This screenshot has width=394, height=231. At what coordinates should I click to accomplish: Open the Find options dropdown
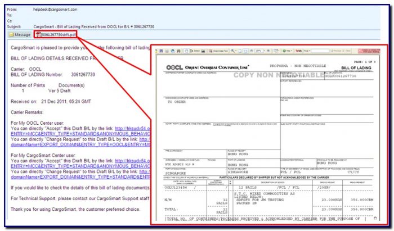(x=307, y=51)
